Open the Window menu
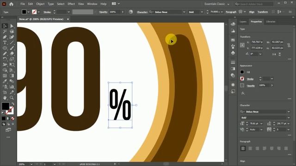The width and height of the screenshot is (296, 166). click(92, 4)
